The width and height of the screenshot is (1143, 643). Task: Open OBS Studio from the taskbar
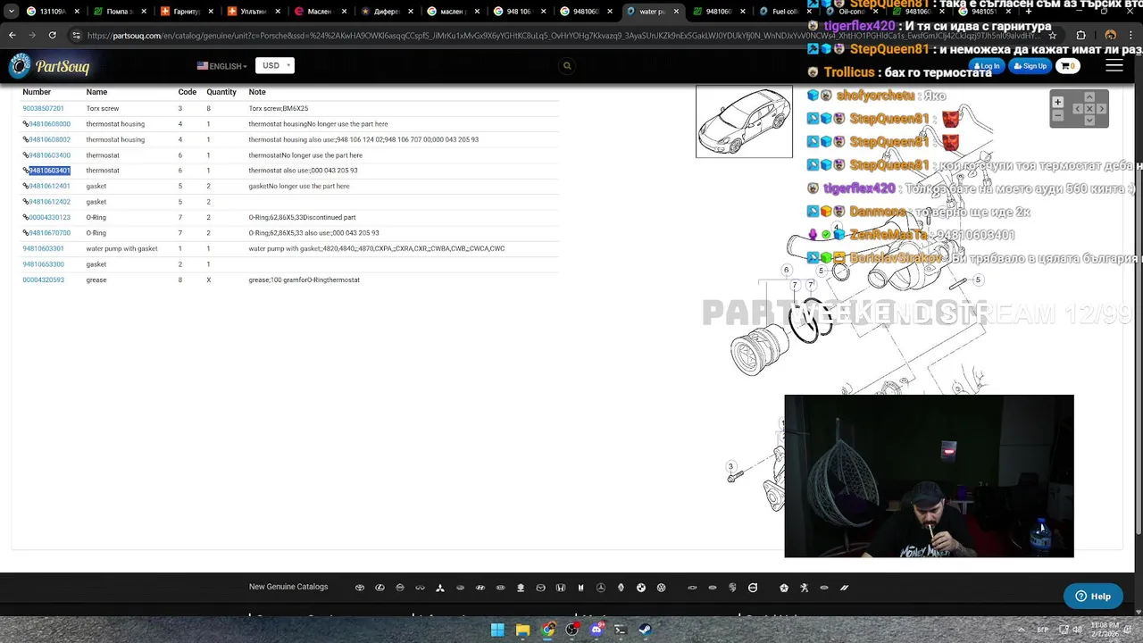572,630
